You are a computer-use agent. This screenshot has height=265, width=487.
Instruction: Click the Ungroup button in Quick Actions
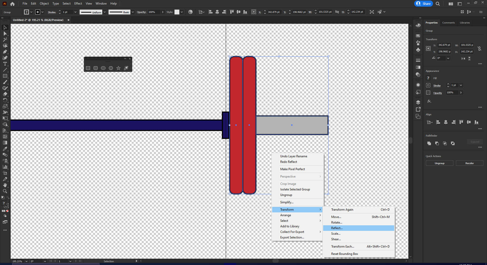(x=439, y=163)
